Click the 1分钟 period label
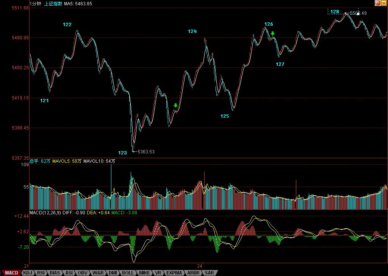The width and height of the screenshot is (388, 276). point(35,3)
